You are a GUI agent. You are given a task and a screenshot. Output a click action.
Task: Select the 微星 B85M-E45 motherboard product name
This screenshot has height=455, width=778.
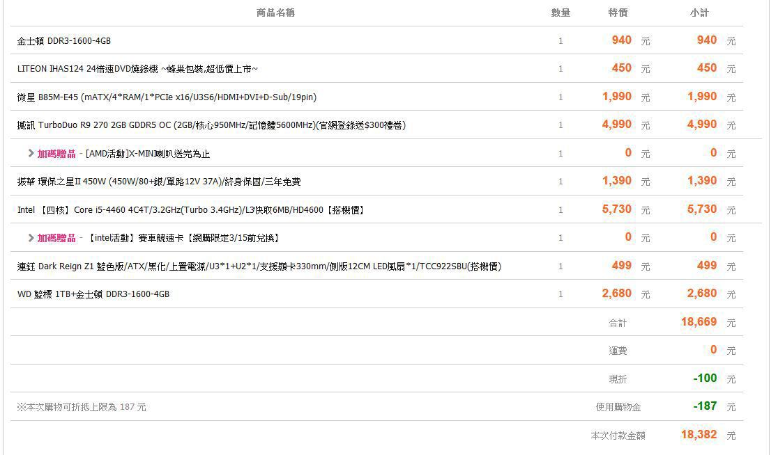167,97
